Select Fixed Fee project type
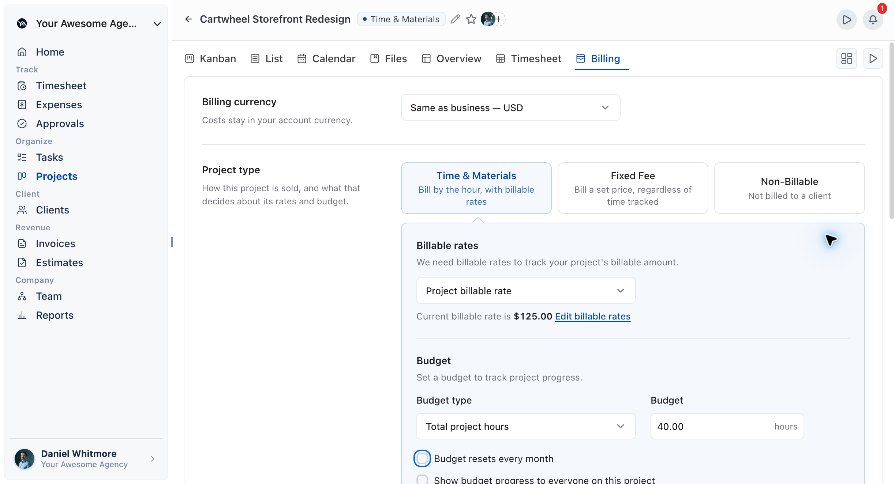This screenshot has height=484, width=895. point(633,188)
